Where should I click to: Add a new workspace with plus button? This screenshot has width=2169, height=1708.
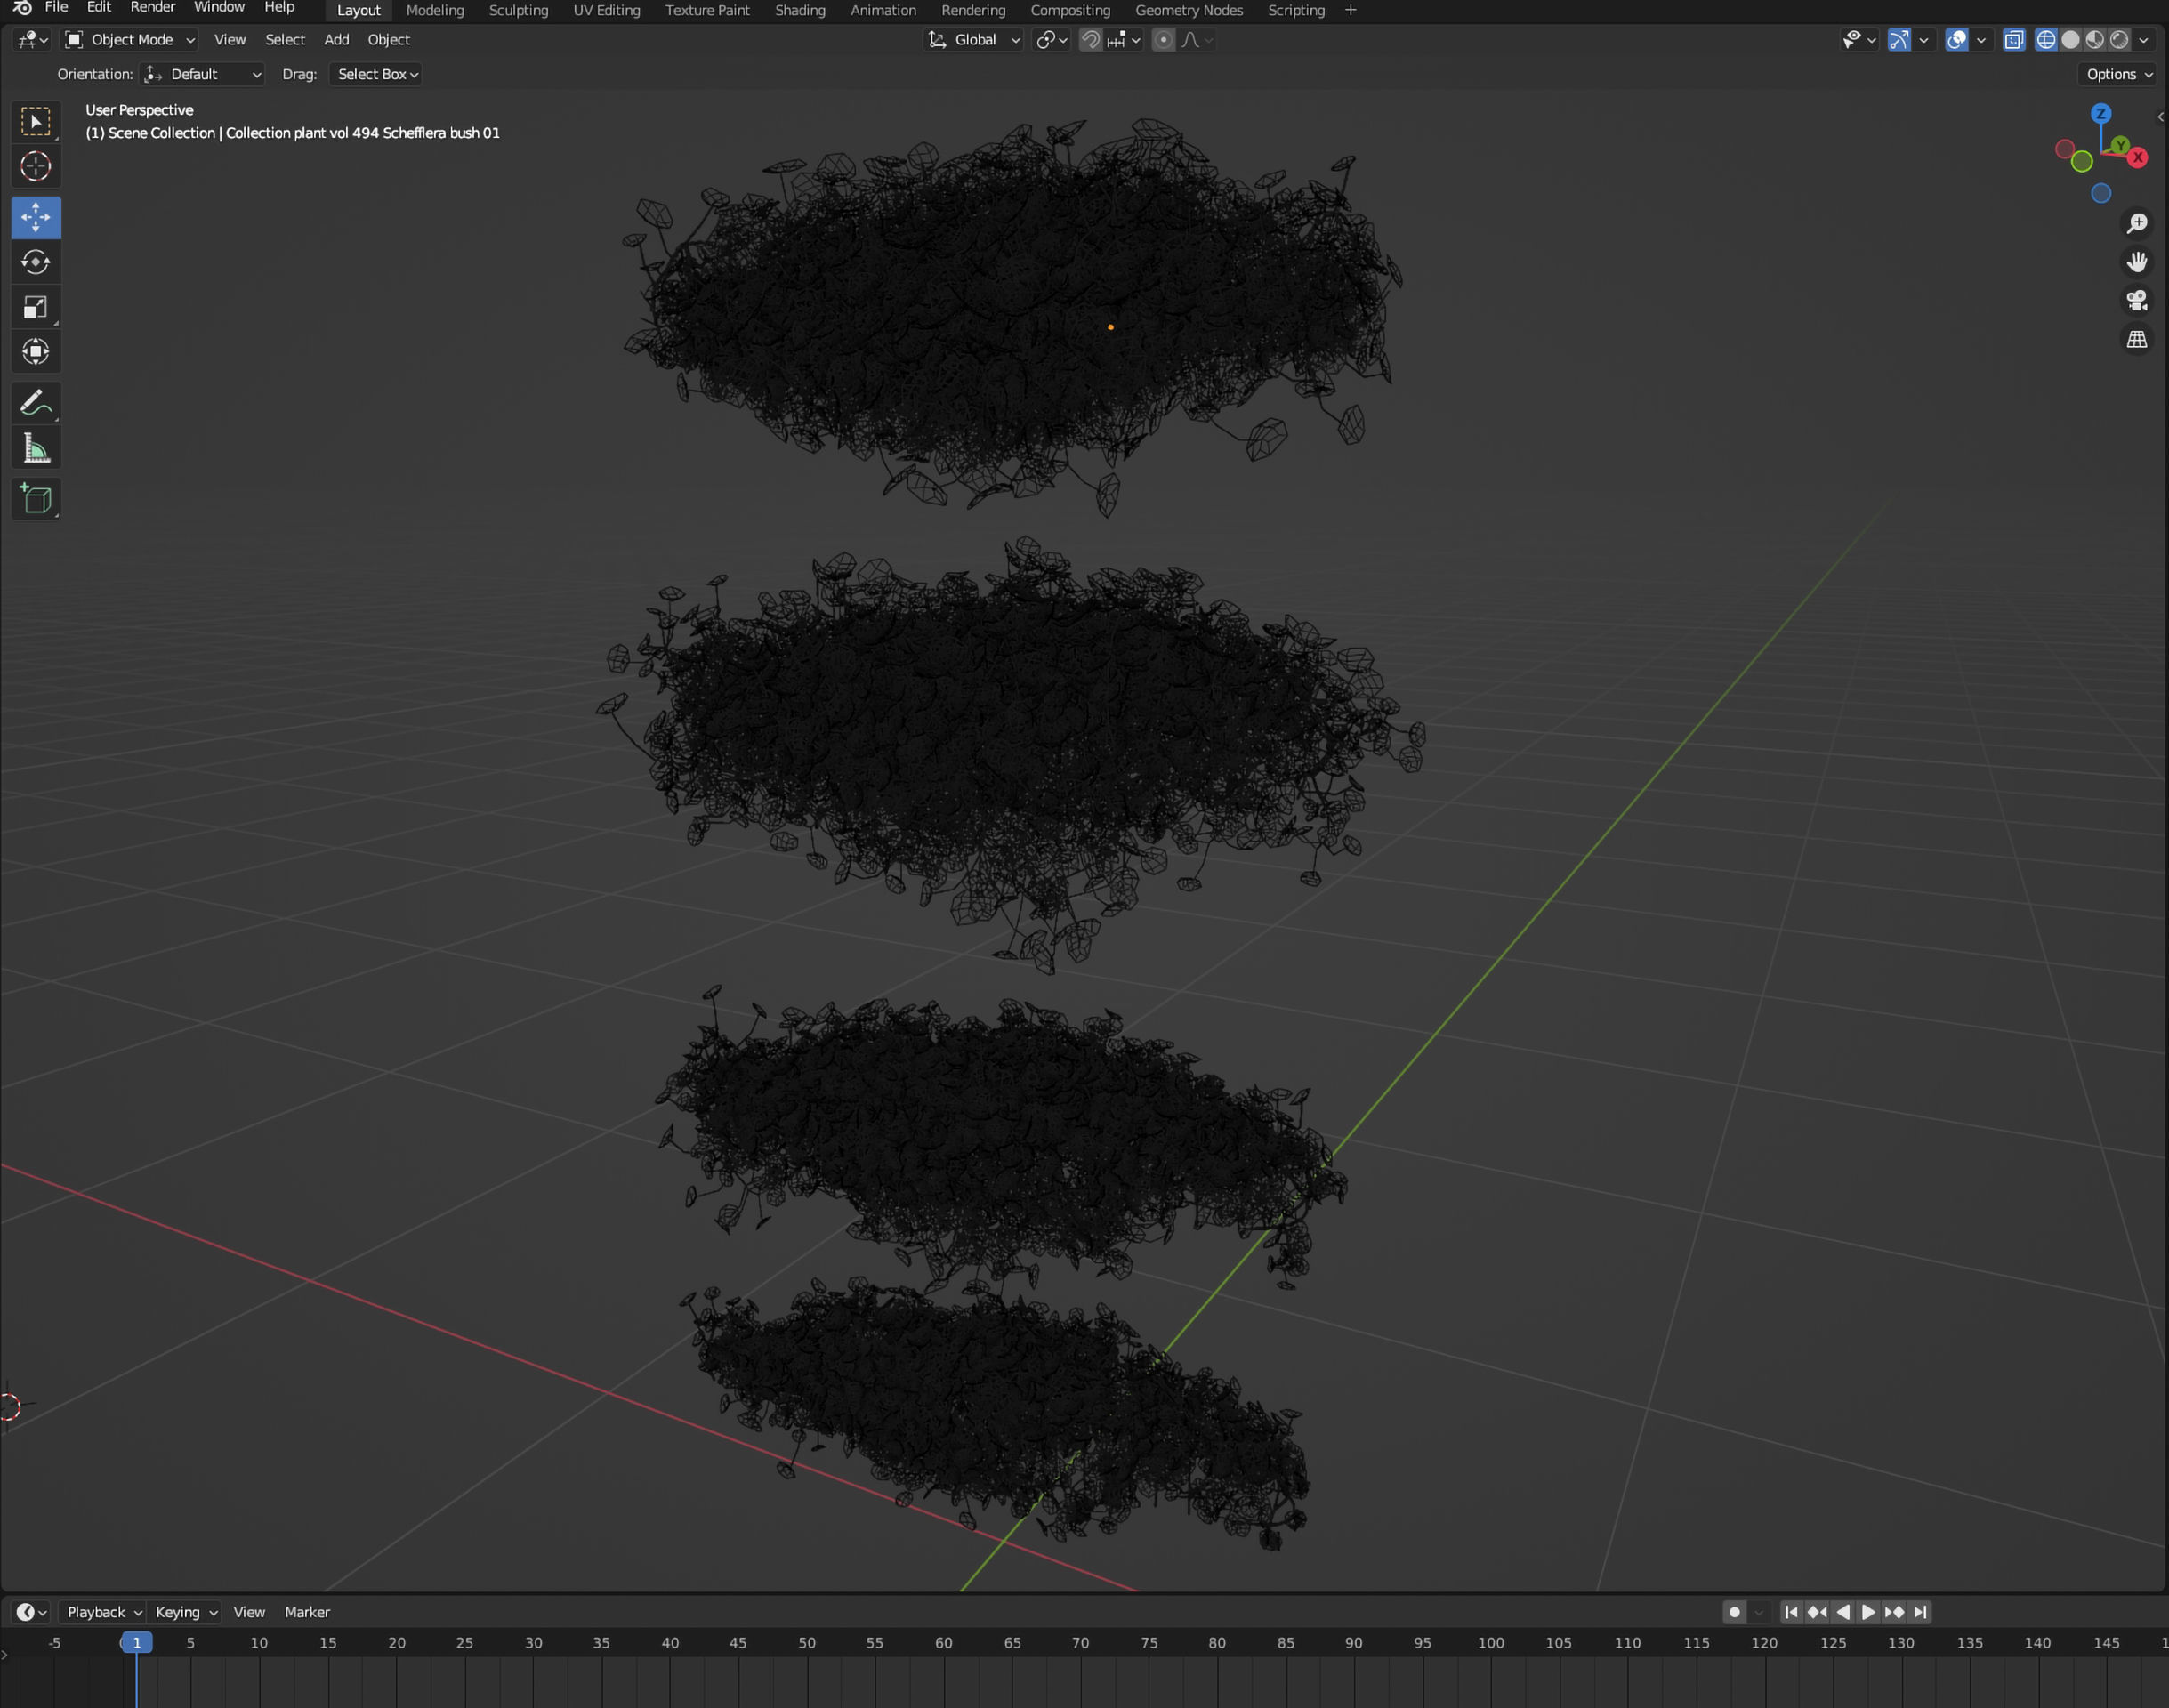[1351, 10]
